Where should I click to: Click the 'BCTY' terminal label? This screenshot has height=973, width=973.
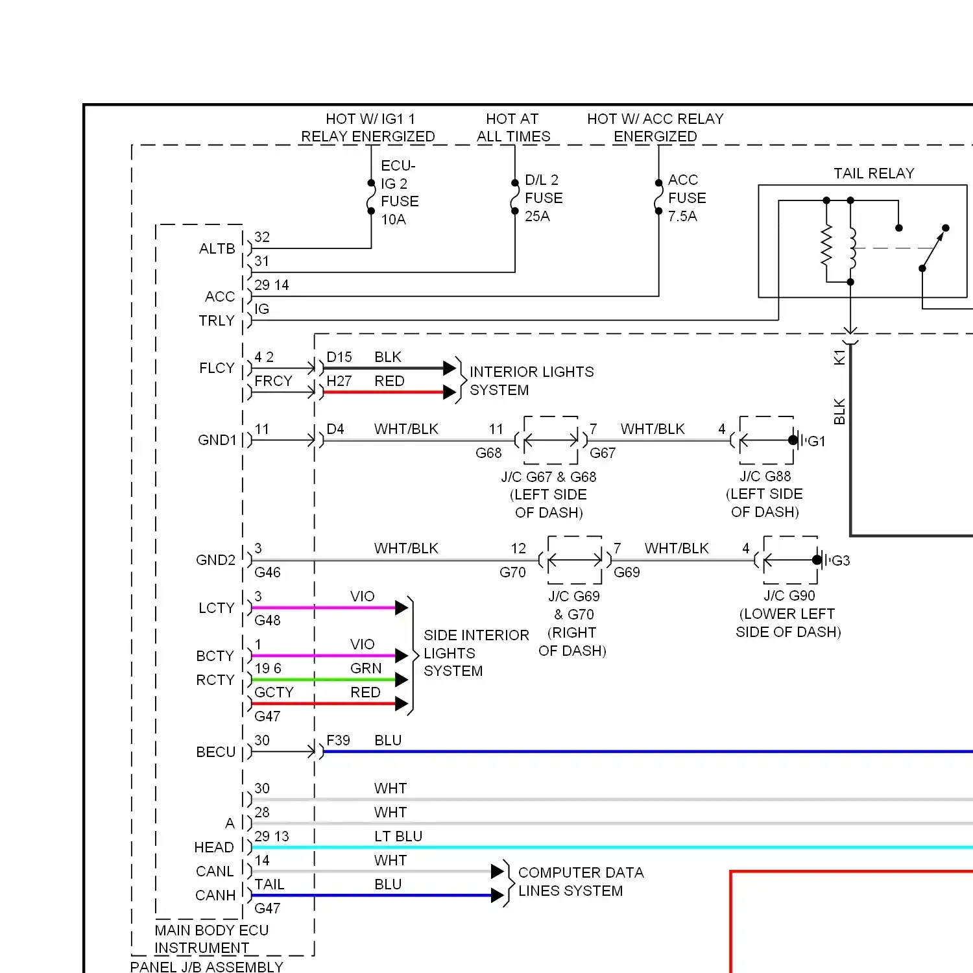tap(215, 656)
